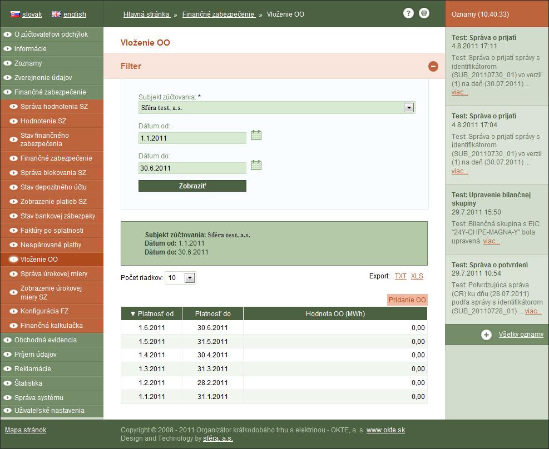Viewport: 549px width, 449px height.
Task: Click the English flag icon
Action: coord(56,14)
